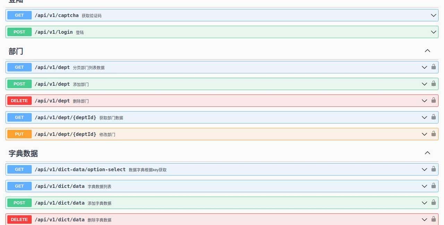Viewport: 444px width, 225px height.
Task: Click lock icon on GET /api/v1/dept row
Action: (x=433, y=67)
